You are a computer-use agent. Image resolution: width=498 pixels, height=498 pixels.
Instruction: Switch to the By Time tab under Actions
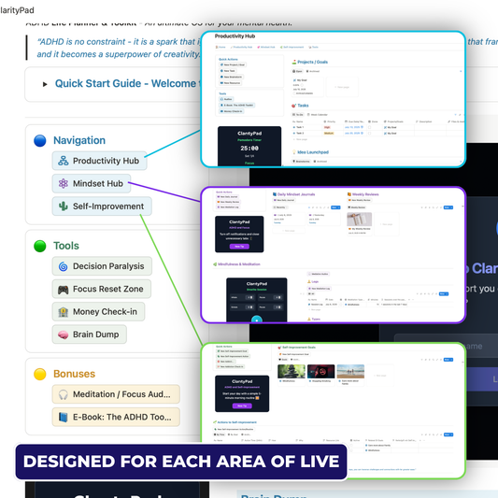[220, 434]
